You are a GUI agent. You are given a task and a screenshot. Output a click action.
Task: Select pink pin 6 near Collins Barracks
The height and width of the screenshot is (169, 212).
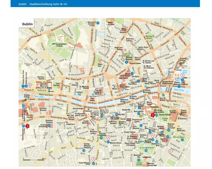(30, 85)
